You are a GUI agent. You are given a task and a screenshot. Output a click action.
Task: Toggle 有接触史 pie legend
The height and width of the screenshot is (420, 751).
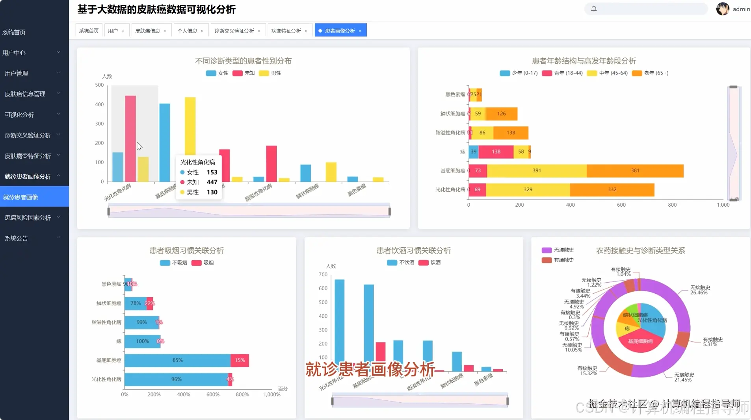pyautogui.click(x=558, y=260)
